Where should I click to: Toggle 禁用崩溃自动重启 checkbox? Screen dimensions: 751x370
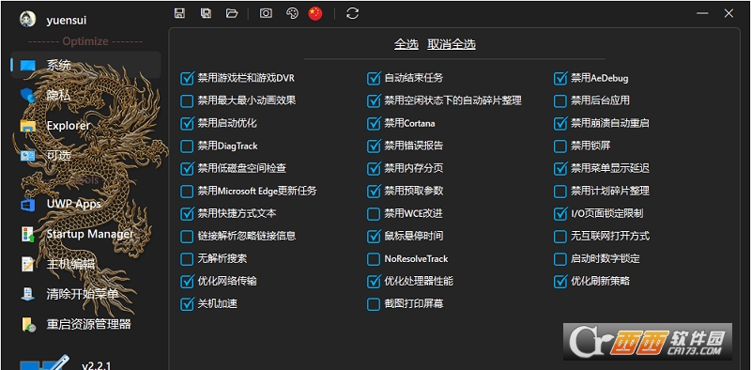[560, 123]
